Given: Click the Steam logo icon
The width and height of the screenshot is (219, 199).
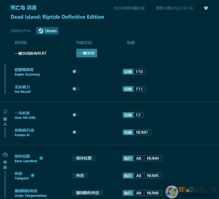Looking at the screenshot, I should pyautogui.click(x=41, y=31).
